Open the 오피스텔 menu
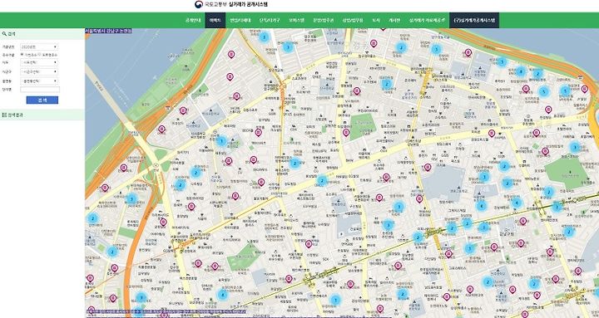599x318 pixels. coord(296,20)
